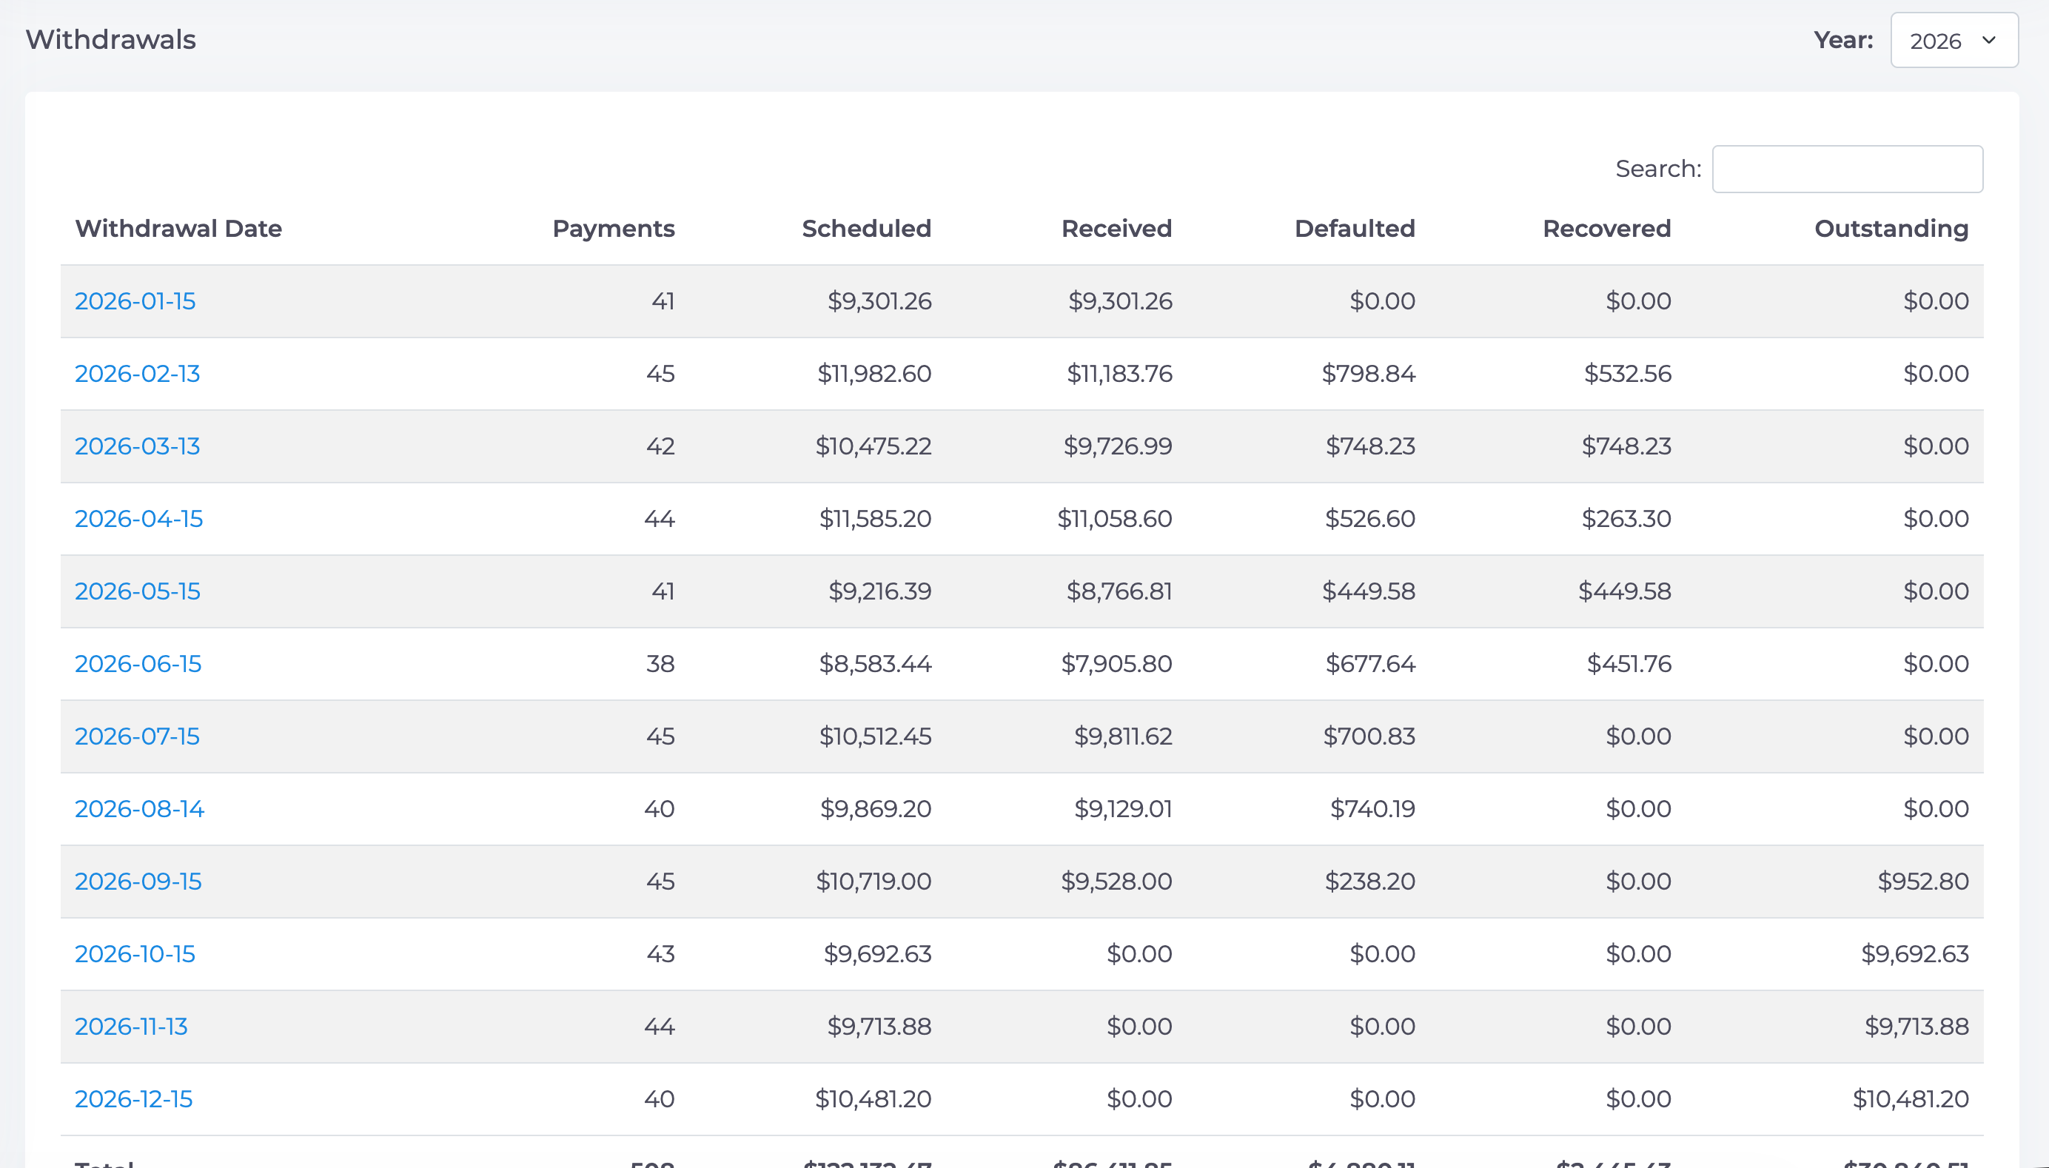The width and height of the screenshot is (2049, 1168).
Task: Select Defaulted amount $700.83
Action: 1369,736
